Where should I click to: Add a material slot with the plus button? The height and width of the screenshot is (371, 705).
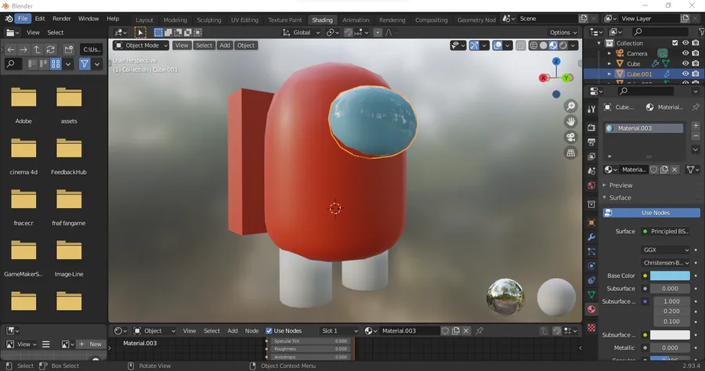coord(695,125)
